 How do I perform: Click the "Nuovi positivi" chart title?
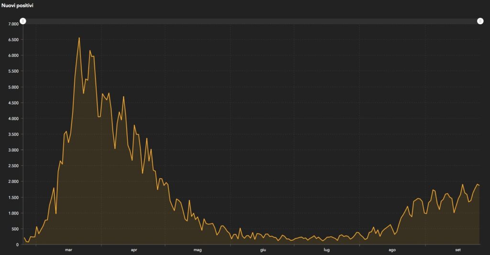[17, 5]
